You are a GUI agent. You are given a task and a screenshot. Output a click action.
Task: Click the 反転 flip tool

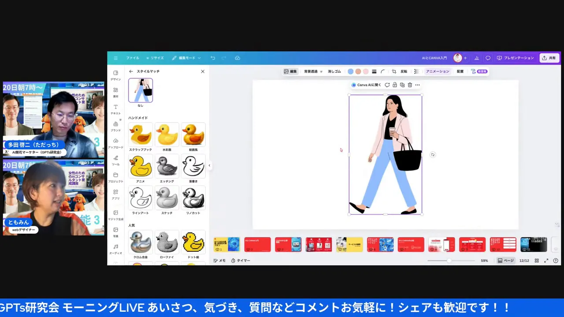point(404,71)
